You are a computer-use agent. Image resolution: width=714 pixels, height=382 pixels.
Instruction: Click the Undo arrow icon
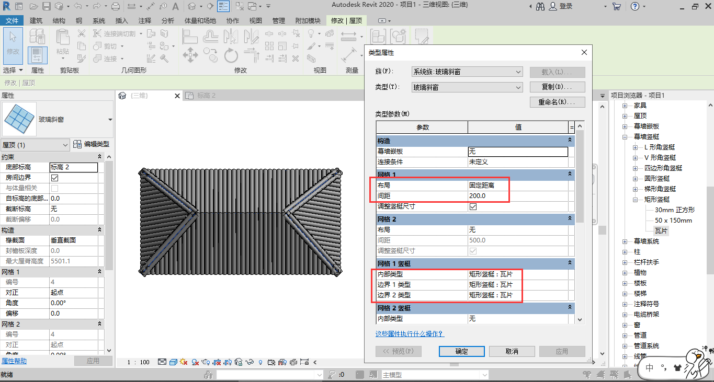pos(77,6)
